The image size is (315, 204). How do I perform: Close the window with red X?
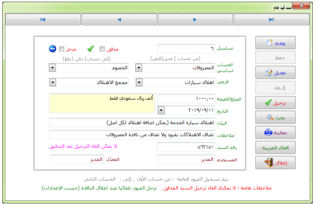pos(301,5)
